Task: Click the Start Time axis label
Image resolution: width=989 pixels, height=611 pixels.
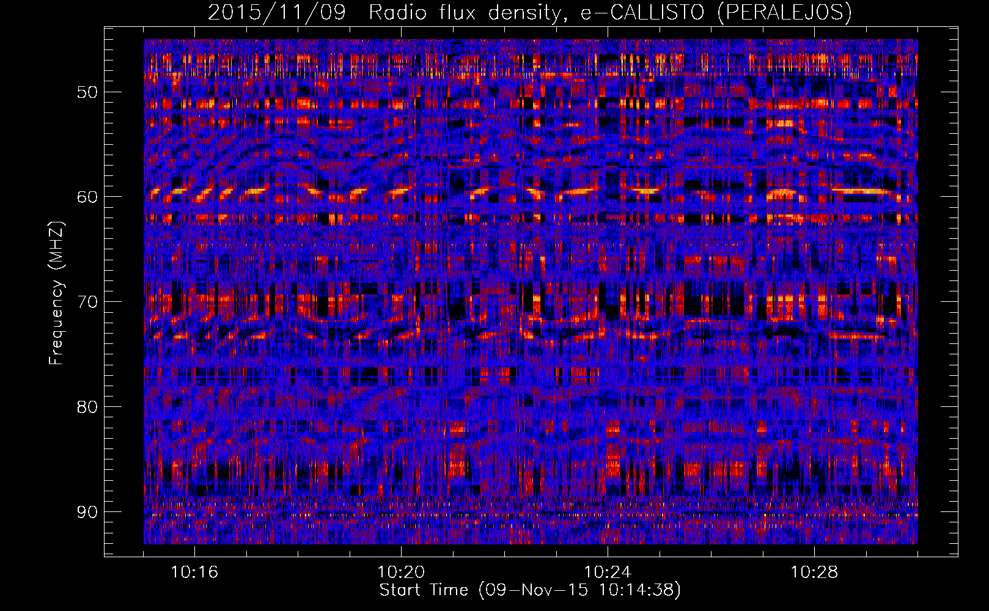Action: click(x=529, y=590)
